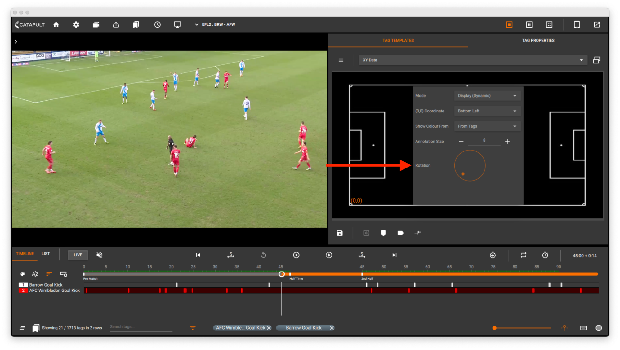The height and width of the screenshot is (350, 620).
Task: Select the AFC Wimbledon Goal Kick row
Action: pyautogui.click(x=54, y=291)
